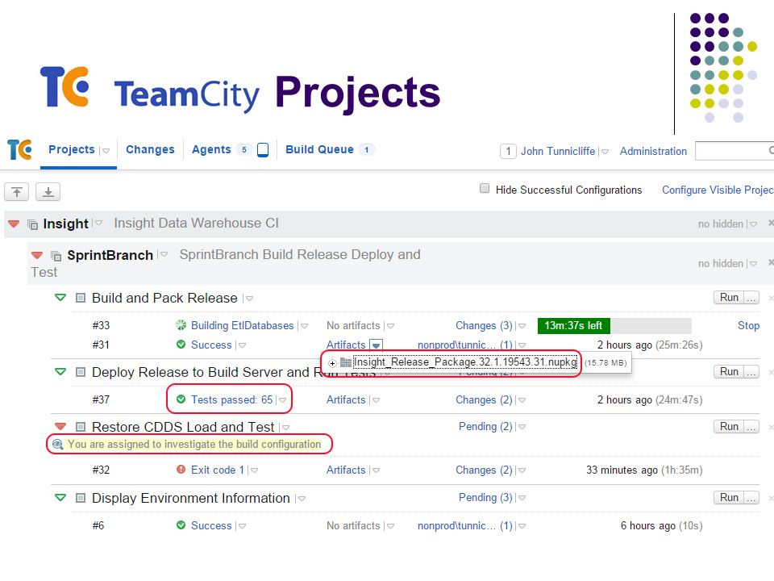
Task: Collapse the SprintBranch subproject triangle
Action: pyautogui.click(x=37, y=256)
